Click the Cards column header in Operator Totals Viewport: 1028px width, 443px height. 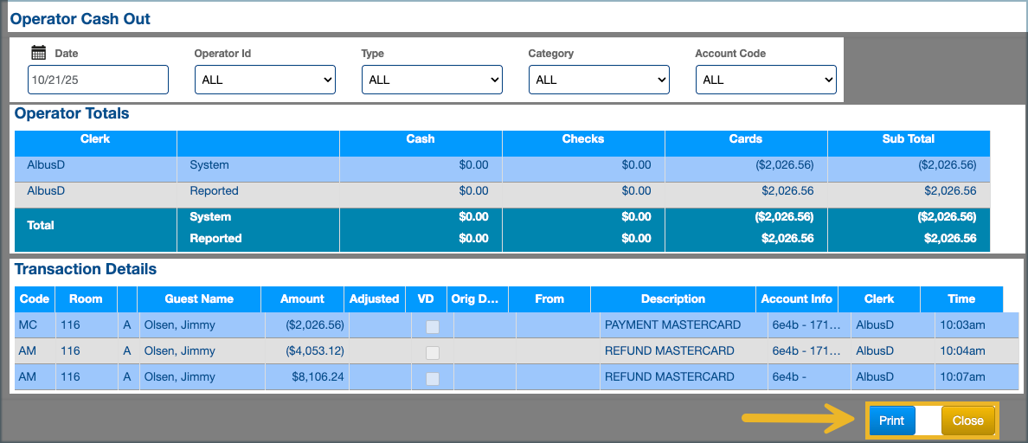click(x=745, y=138)
